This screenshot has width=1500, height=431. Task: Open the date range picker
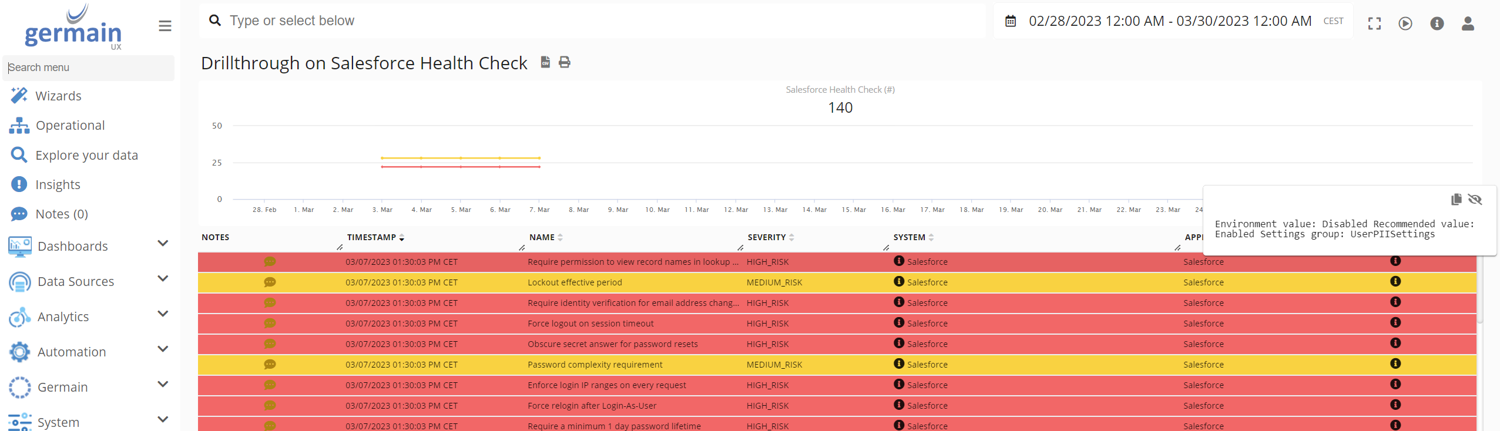1169,21
